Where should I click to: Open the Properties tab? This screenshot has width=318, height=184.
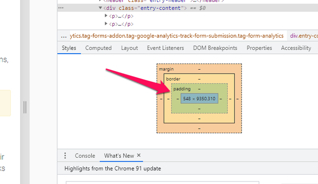(x=259, y=48)
